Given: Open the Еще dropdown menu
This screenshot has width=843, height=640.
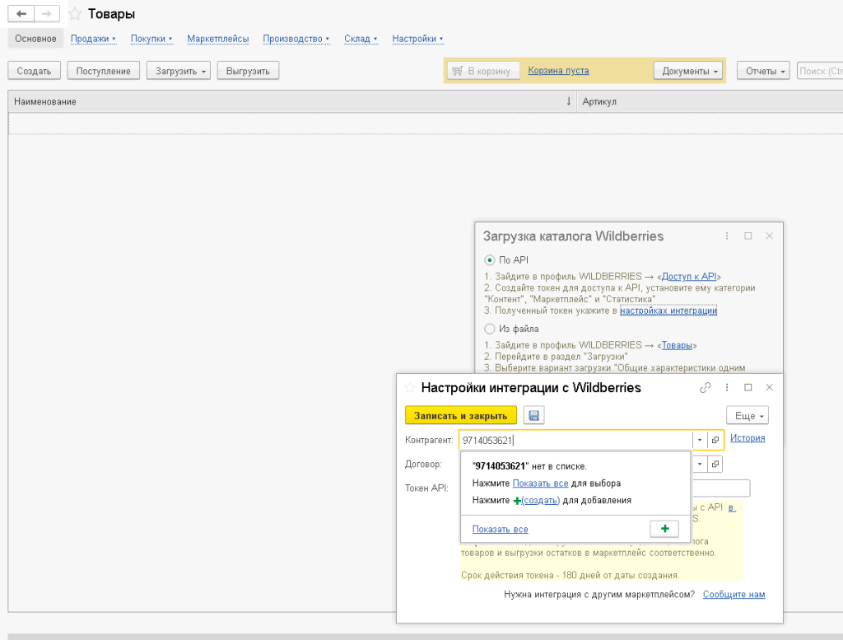Looking at the screenshot, I should (x=748, y=415).
